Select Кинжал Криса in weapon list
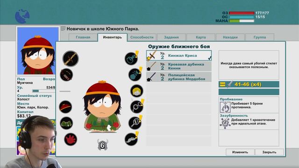This screenshot has height=168, width=299. pyautogui.click(x=179, y=56)
